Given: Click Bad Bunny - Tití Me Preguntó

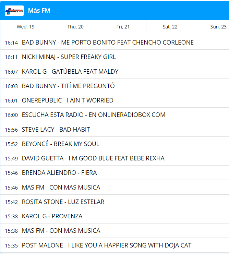Looking at the screenshot, I should tap(68, 86).
